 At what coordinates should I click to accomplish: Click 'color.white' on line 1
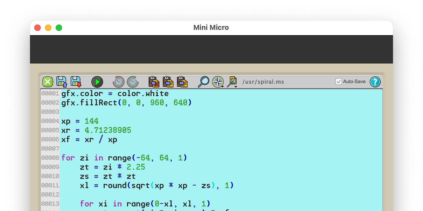coord(143,94)
